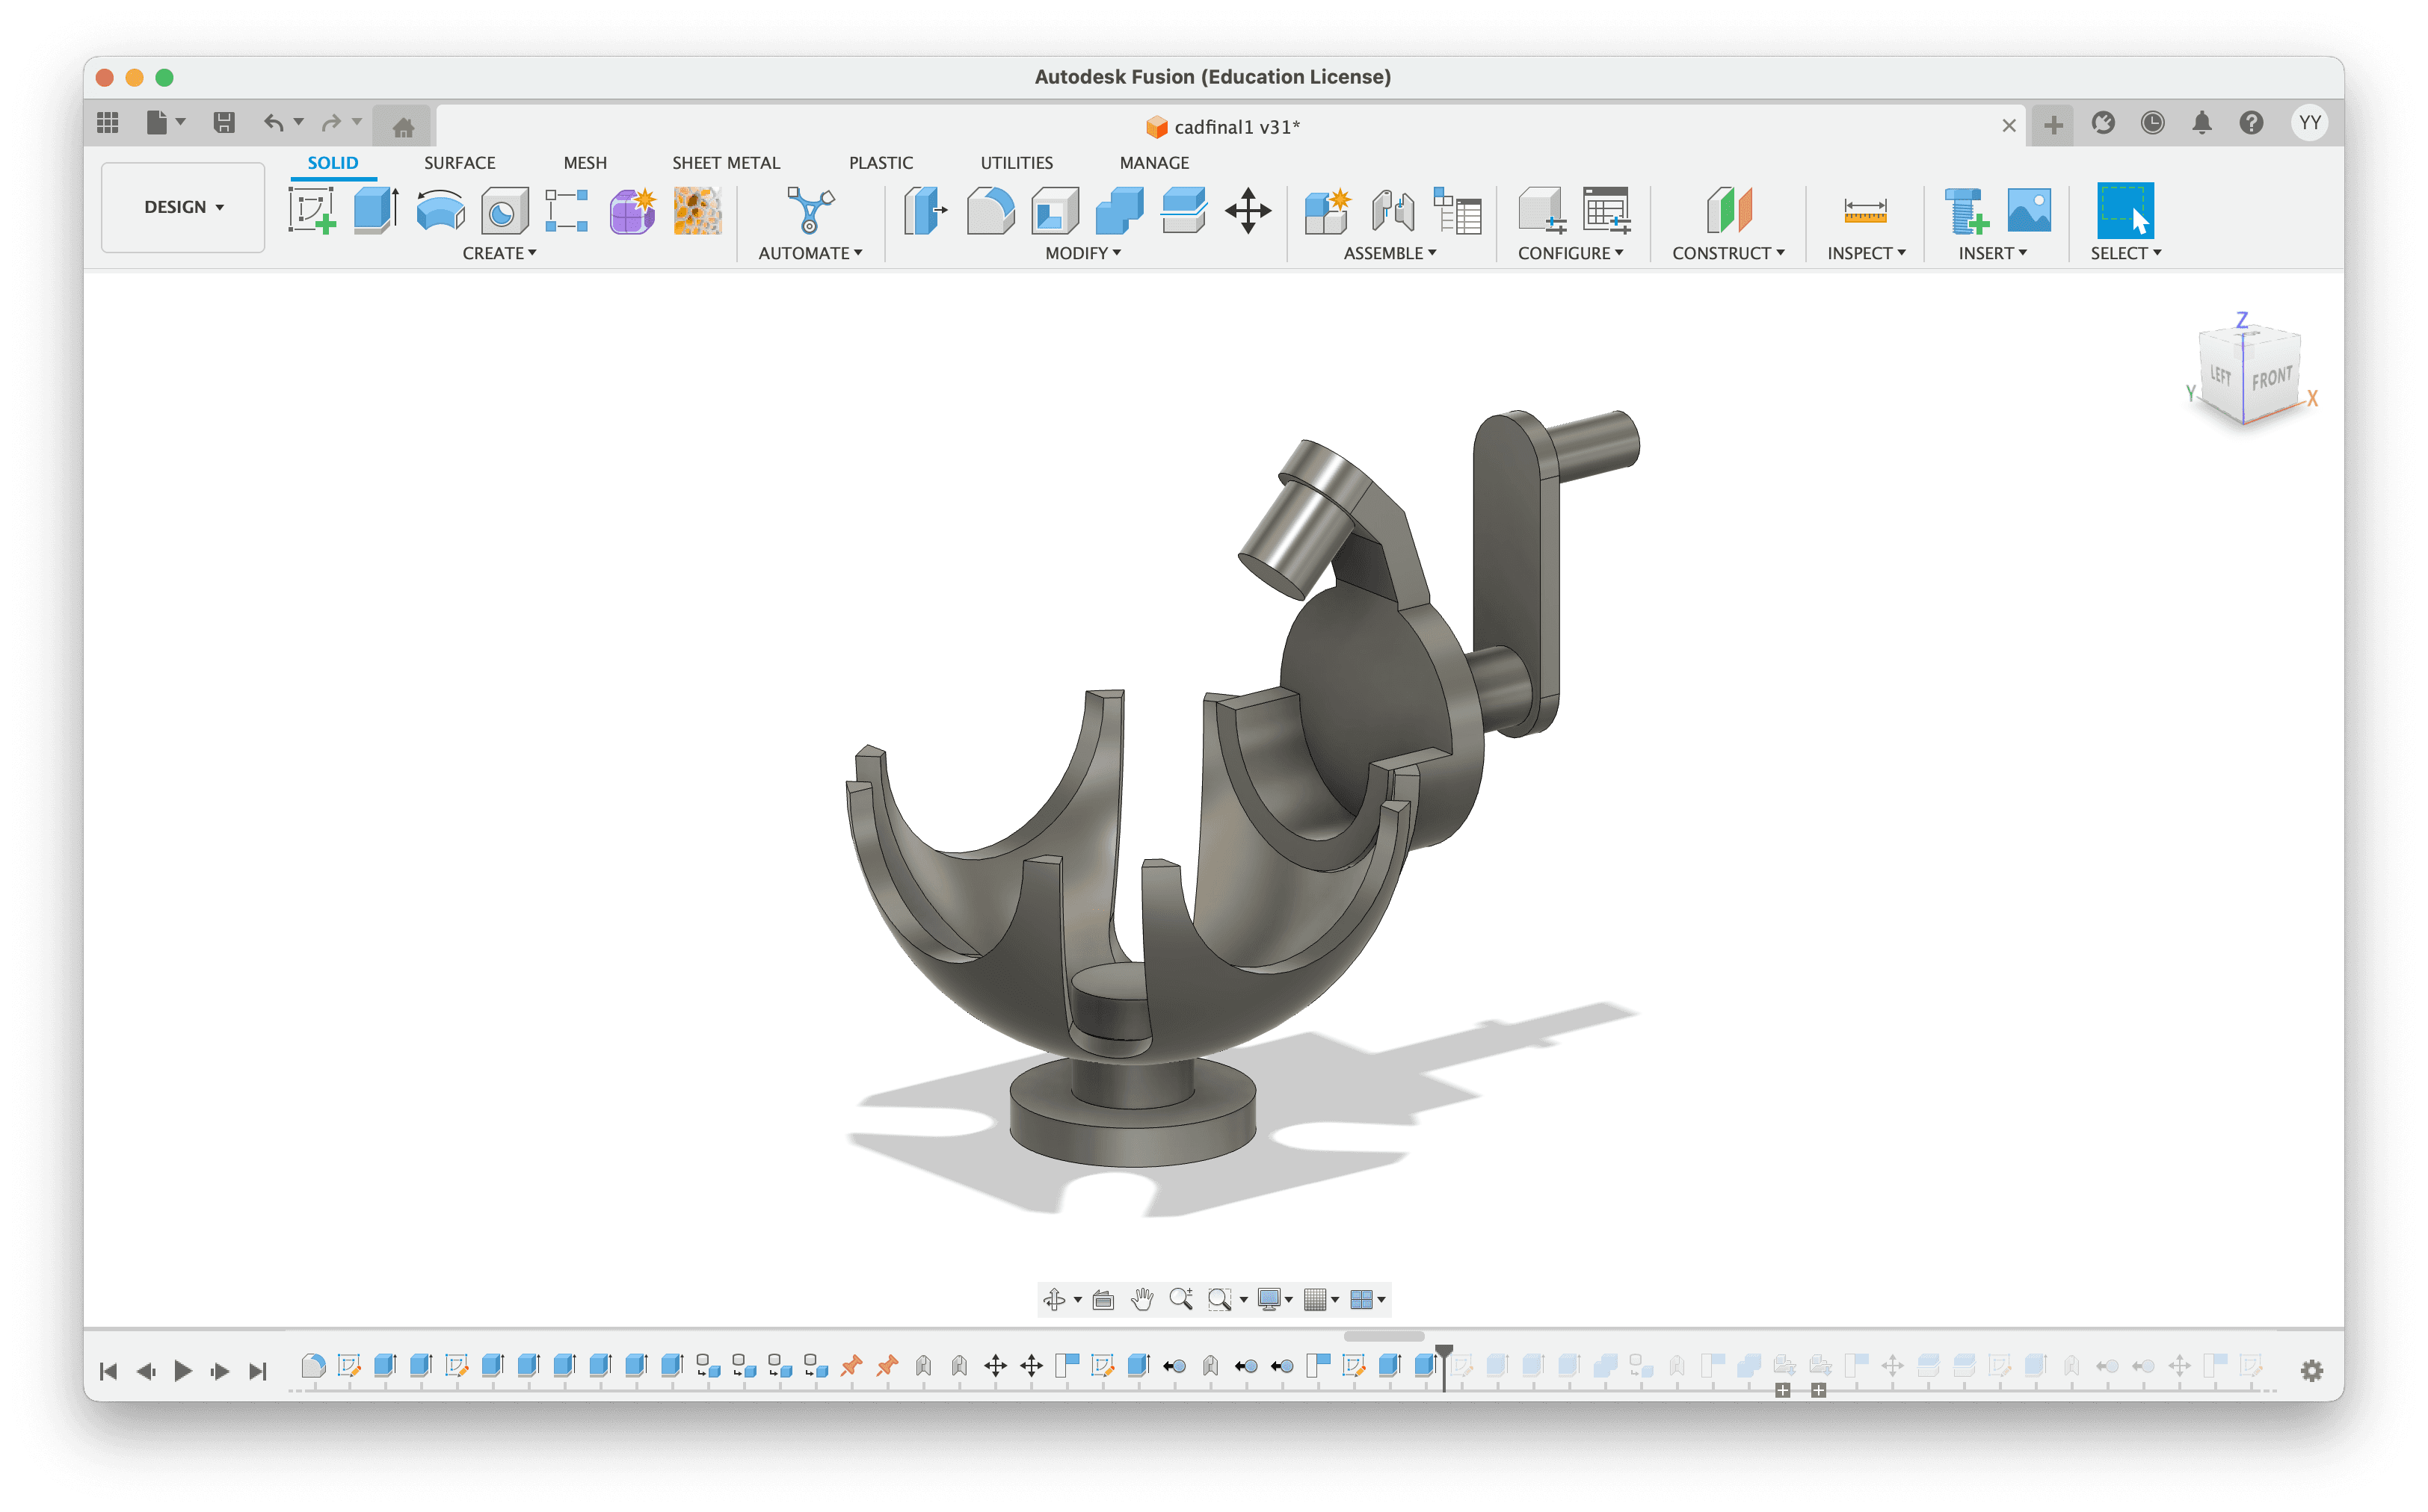
Task: Open the CONSTRUCT dropdown menu
Action: 1728,253
